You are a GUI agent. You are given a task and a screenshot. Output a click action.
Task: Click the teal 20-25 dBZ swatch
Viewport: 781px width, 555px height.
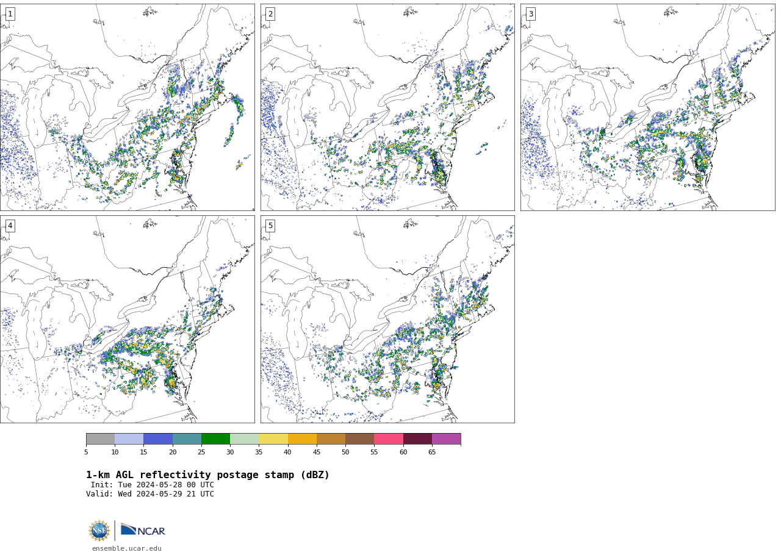187,439
